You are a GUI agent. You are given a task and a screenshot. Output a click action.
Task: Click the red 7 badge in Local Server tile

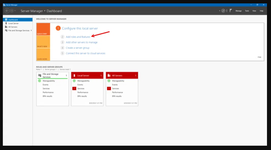click(74, 88)
